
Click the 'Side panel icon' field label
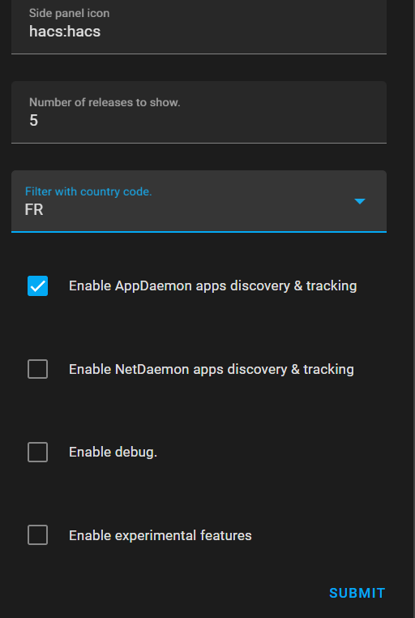pyautogui.click(x=69, y=13)
